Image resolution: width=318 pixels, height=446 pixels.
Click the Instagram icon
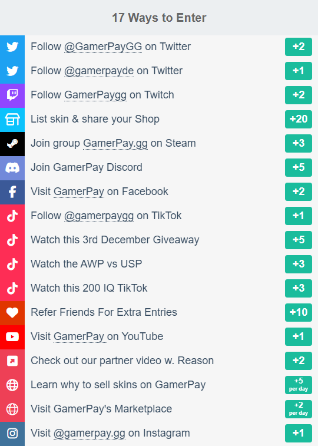[12, 434]
